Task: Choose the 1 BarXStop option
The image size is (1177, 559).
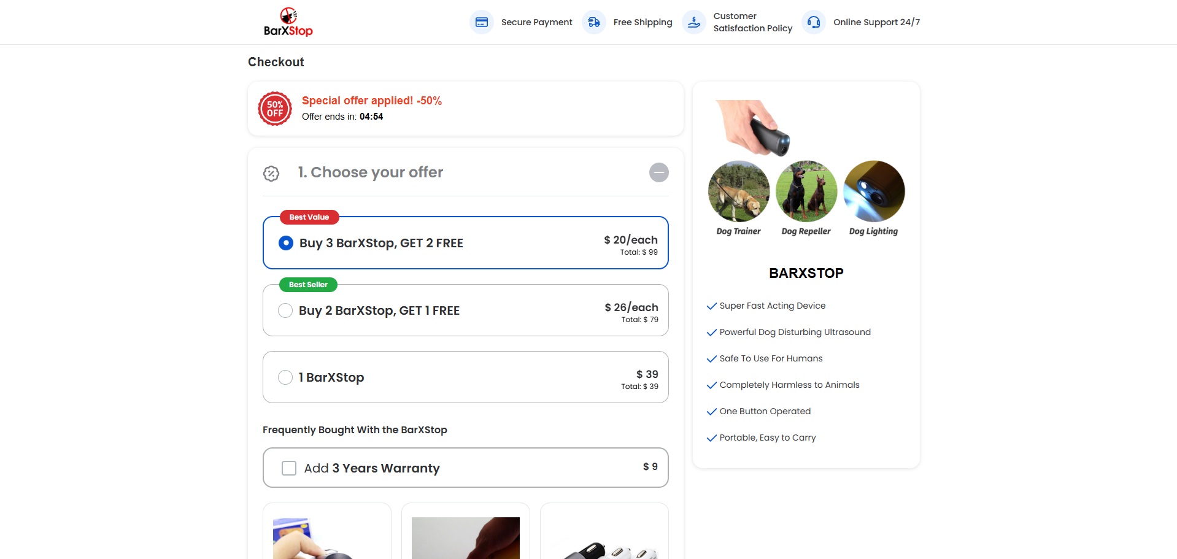Action: click(285, 377)
